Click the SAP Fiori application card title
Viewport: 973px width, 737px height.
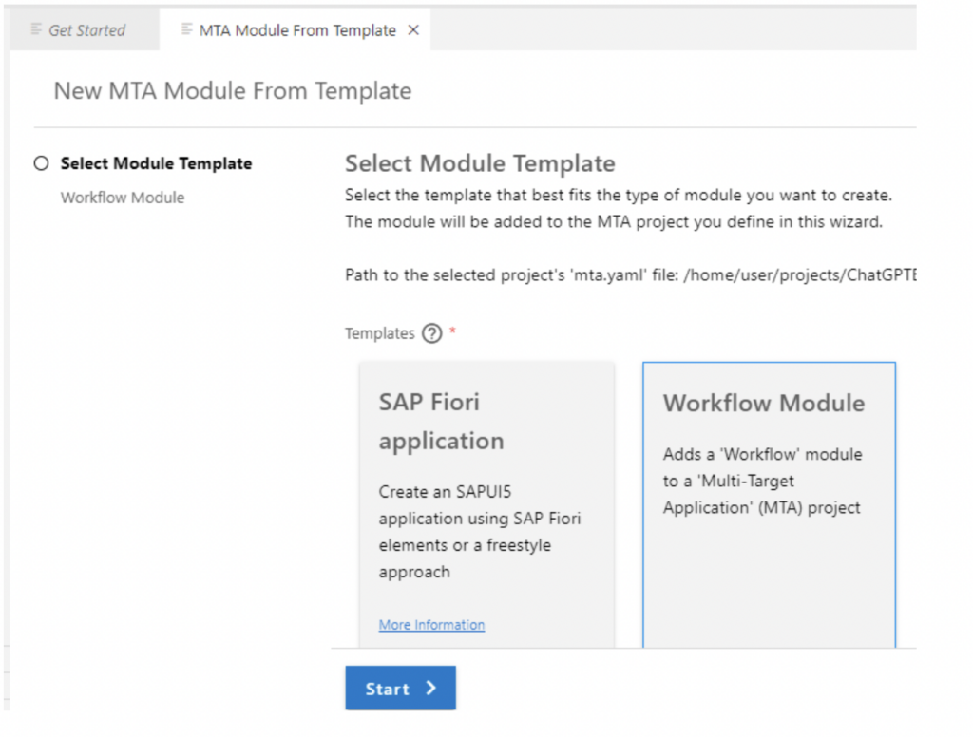441,421
